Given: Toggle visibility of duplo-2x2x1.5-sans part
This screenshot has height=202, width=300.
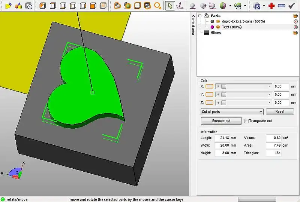Looking at the screenshot, I should [217, 21].
